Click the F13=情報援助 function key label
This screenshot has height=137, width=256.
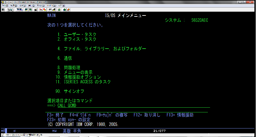click(x=180, y=115)
